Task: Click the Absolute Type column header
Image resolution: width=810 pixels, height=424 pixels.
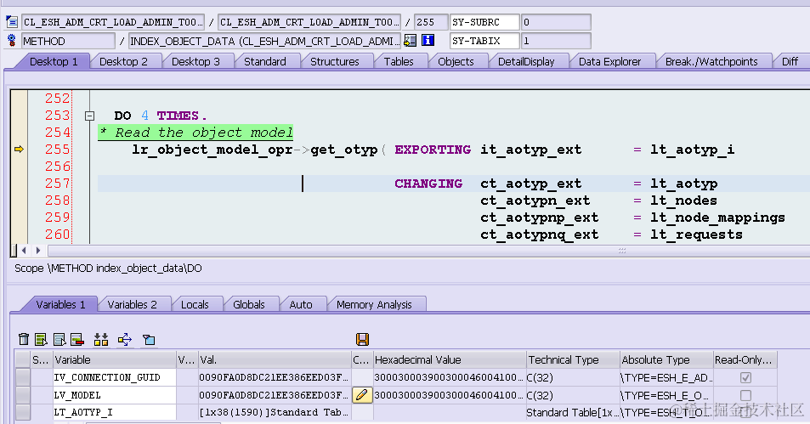Action: 666,360
